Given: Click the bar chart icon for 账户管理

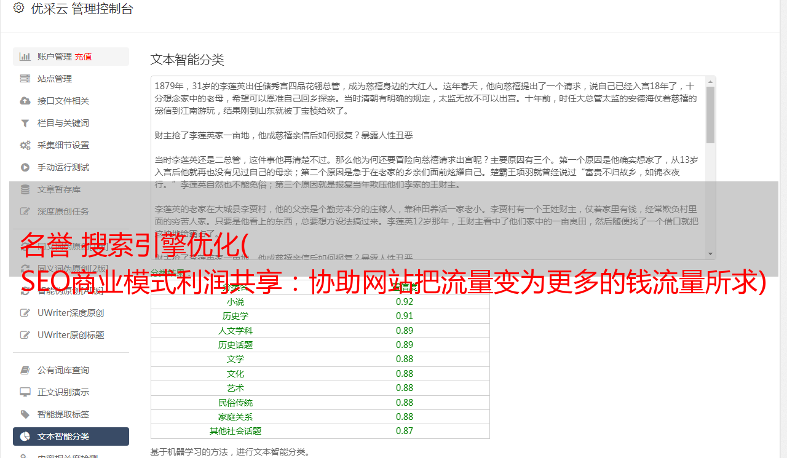Looking at the screenshot, I should [x=25, y=57].
